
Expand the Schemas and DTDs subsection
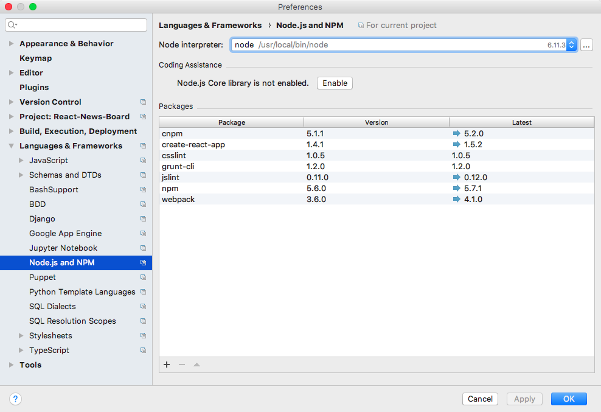[21, 175]
